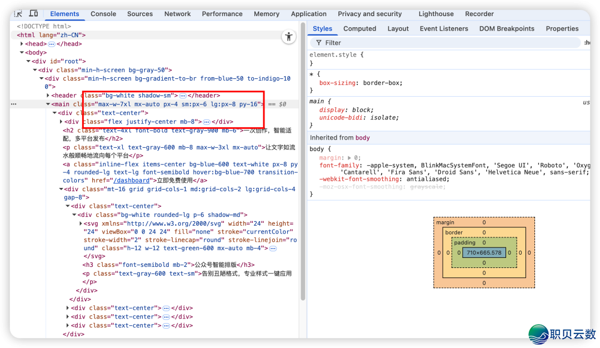The image size is (600, 348).
Task: Collapse the main element node arrow
Action: pos(48,104)
